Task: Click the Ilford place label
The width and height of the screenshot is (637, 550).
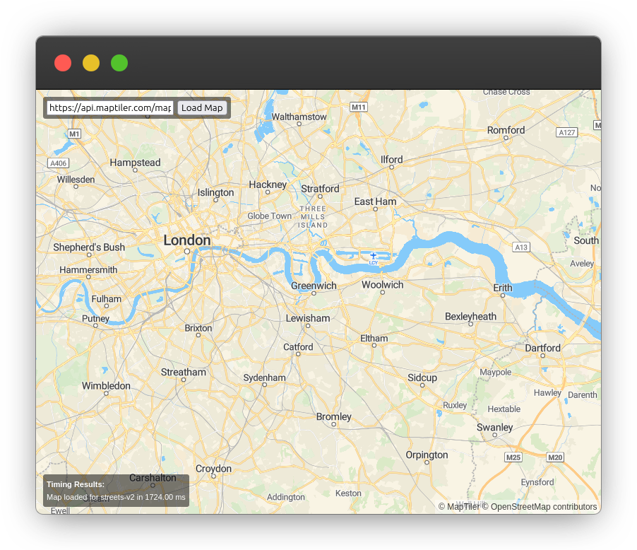Action: tap(392, 160)
